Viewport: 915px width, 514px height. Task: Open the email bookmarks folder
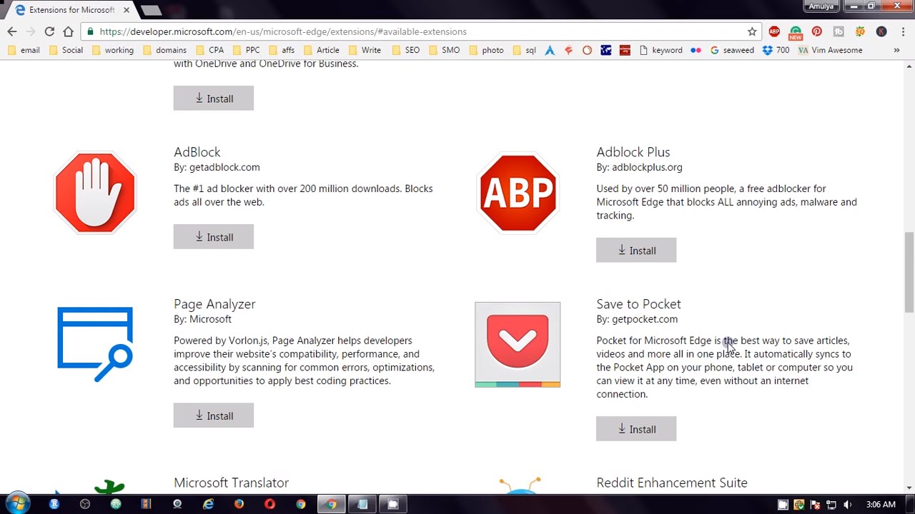click(24, 50)
